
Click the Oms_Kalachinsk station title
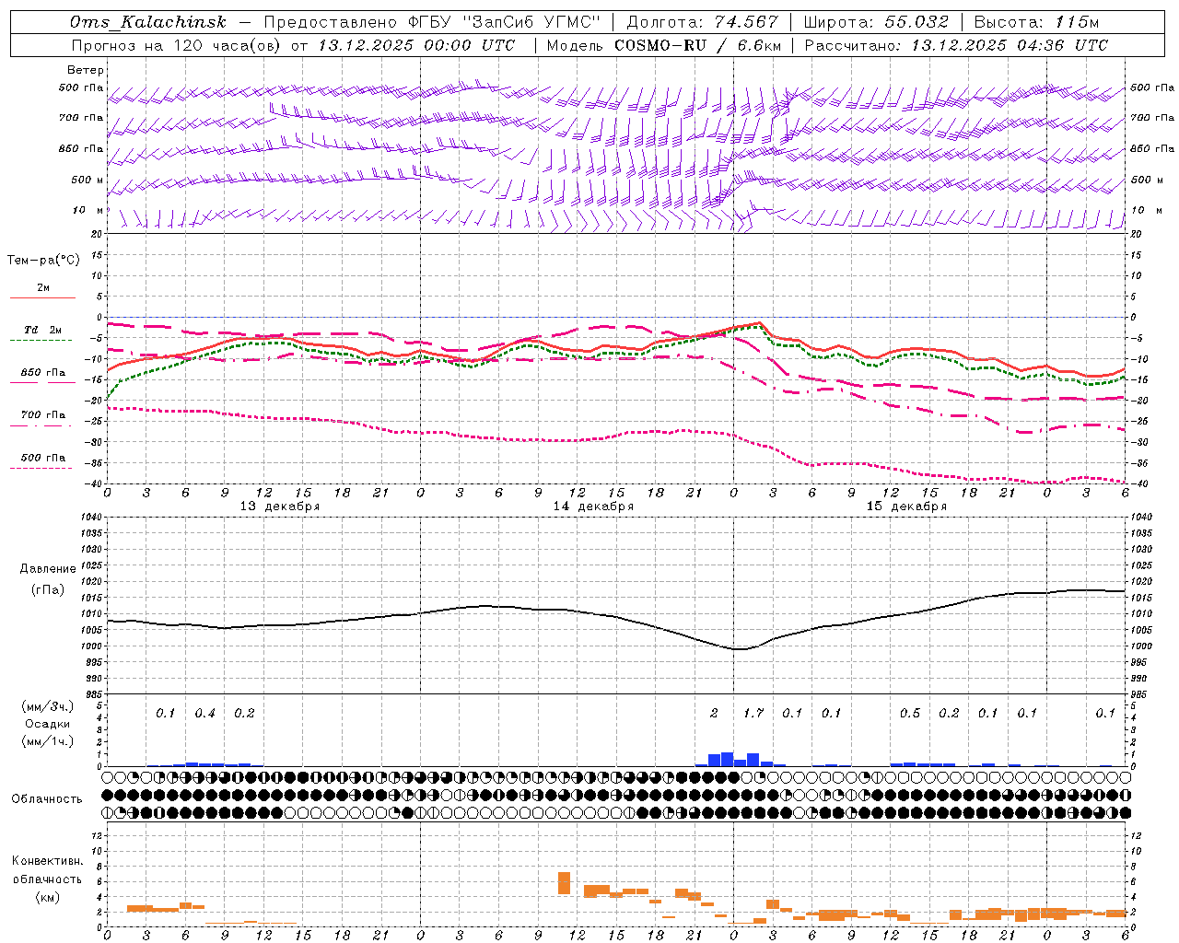(147, 22)
